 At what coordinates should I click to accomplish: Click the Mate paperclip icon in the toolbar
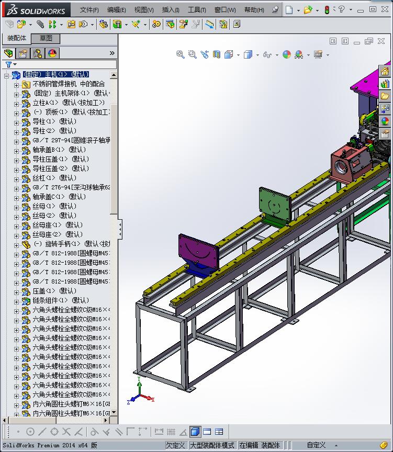coord(40,24)
